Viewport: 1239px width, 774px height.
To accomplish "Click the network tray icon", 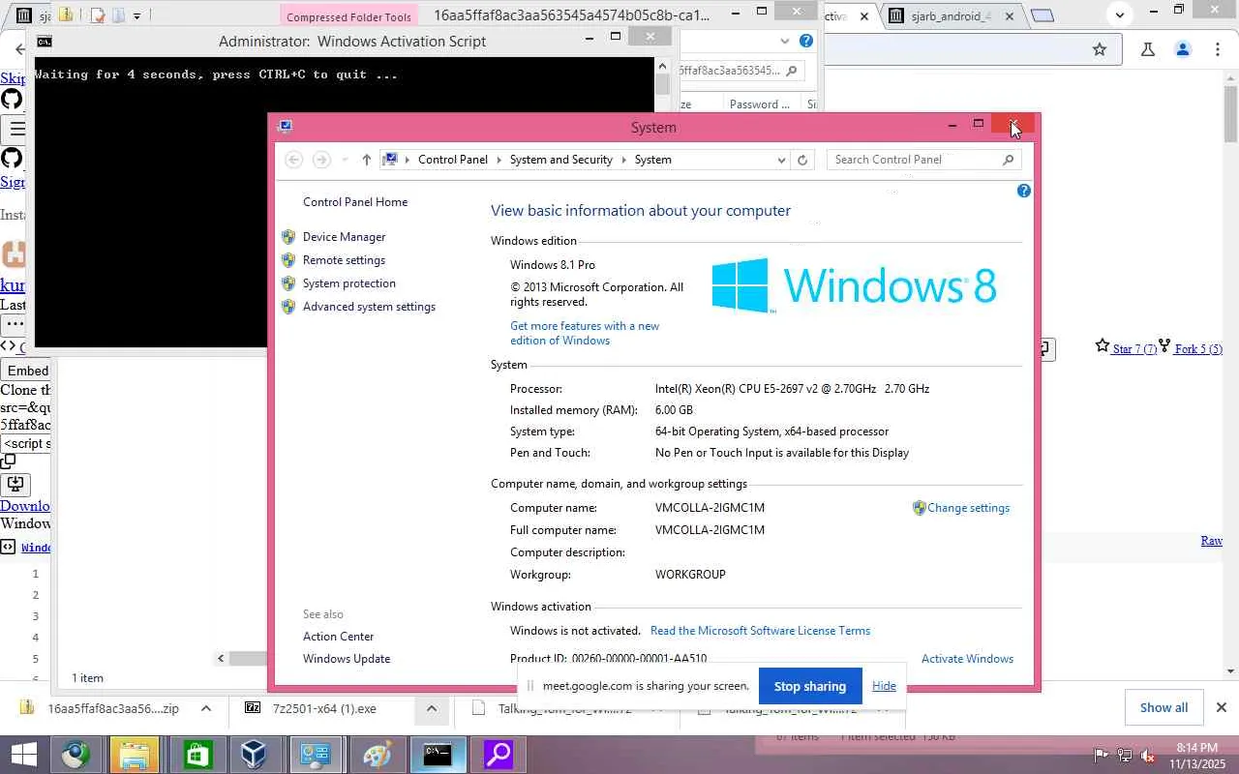I will [1125, 756].
